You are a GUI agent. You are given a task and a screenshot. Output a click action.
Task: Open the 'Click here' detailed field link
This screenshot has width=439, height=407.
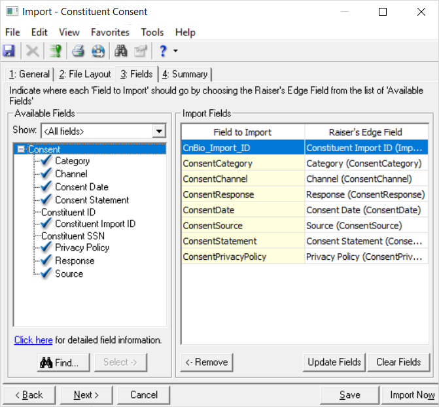[x=33, y=340]
